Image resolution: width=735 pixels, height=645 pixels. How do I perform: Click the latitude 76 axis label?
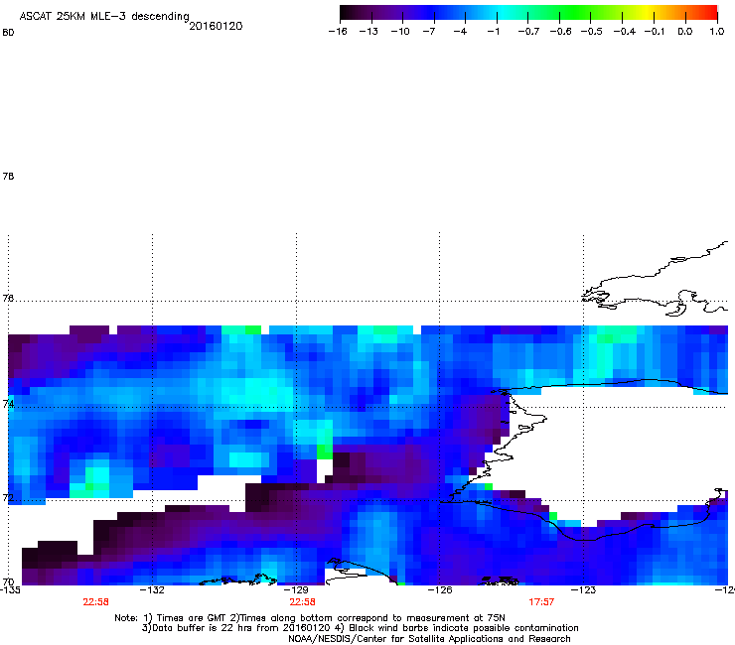8,299
